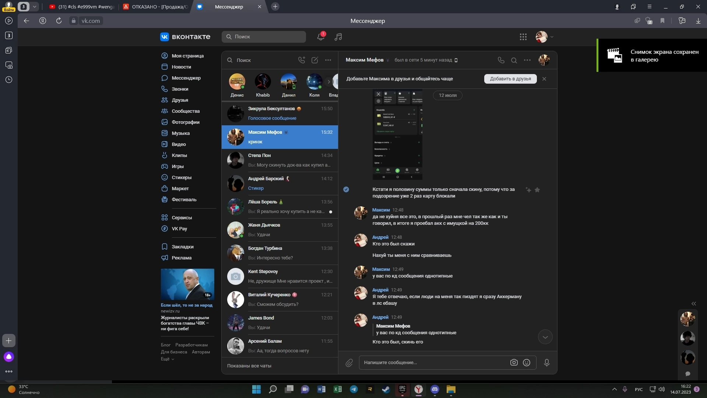Record a voice message with the microphone
This screenshot has width=707, height=398.
(x=547, y=363)
